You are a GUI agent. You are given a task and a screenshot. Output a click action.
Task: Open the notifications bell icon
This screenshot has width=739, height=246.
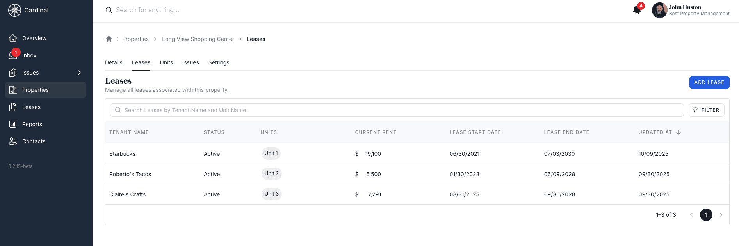(637, 10)
